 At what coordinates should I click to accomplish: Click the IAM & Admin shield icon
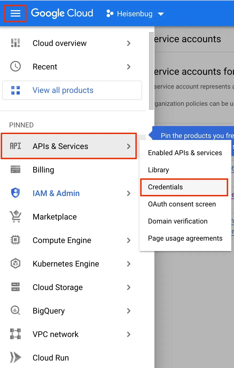[x=15, y=193]
